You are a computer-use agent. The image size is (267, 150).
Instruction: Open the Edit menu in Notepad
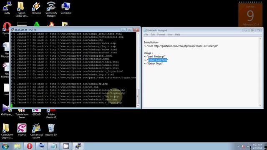click(153, 35)
